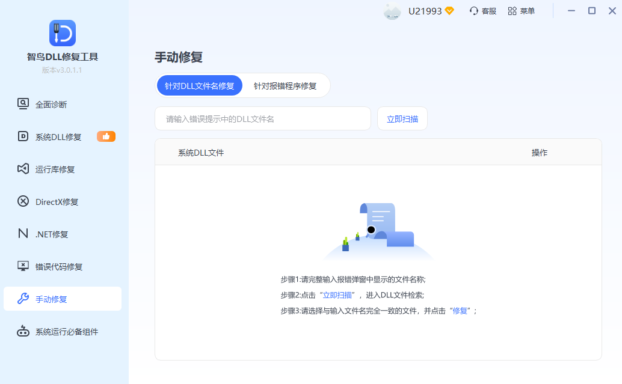
Task: Click the 步骤1 instruction text
Action: [x=353, y=279]
